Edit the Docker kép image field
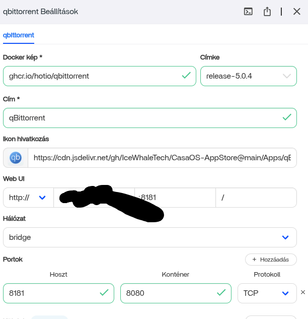 click(x=100, y=76)
